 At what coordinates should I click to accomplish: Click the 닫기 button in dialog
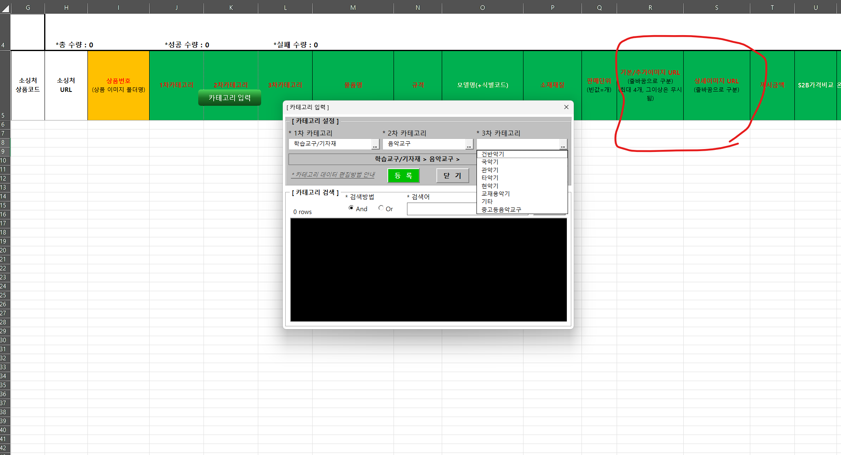pyautogui.click(x=452, y=176)
